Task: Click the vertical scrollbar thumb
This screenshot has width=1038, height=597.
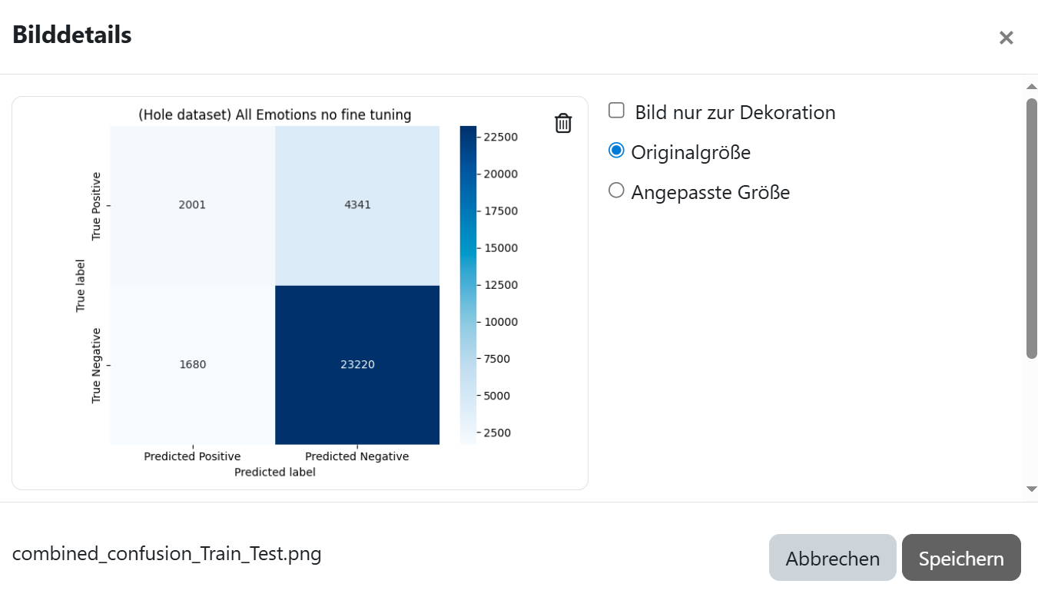Action: 1031,227
